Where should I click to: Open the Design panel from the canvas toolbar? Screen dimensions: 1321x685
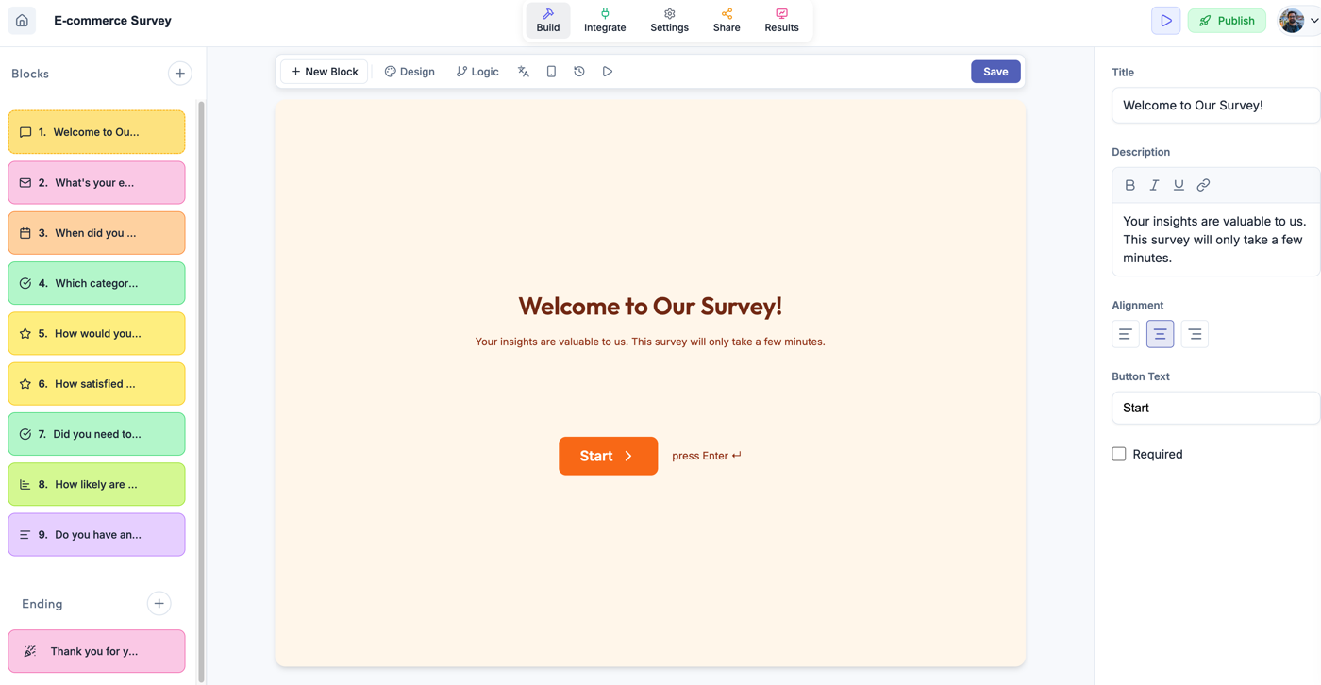click(x=409, y=71)
